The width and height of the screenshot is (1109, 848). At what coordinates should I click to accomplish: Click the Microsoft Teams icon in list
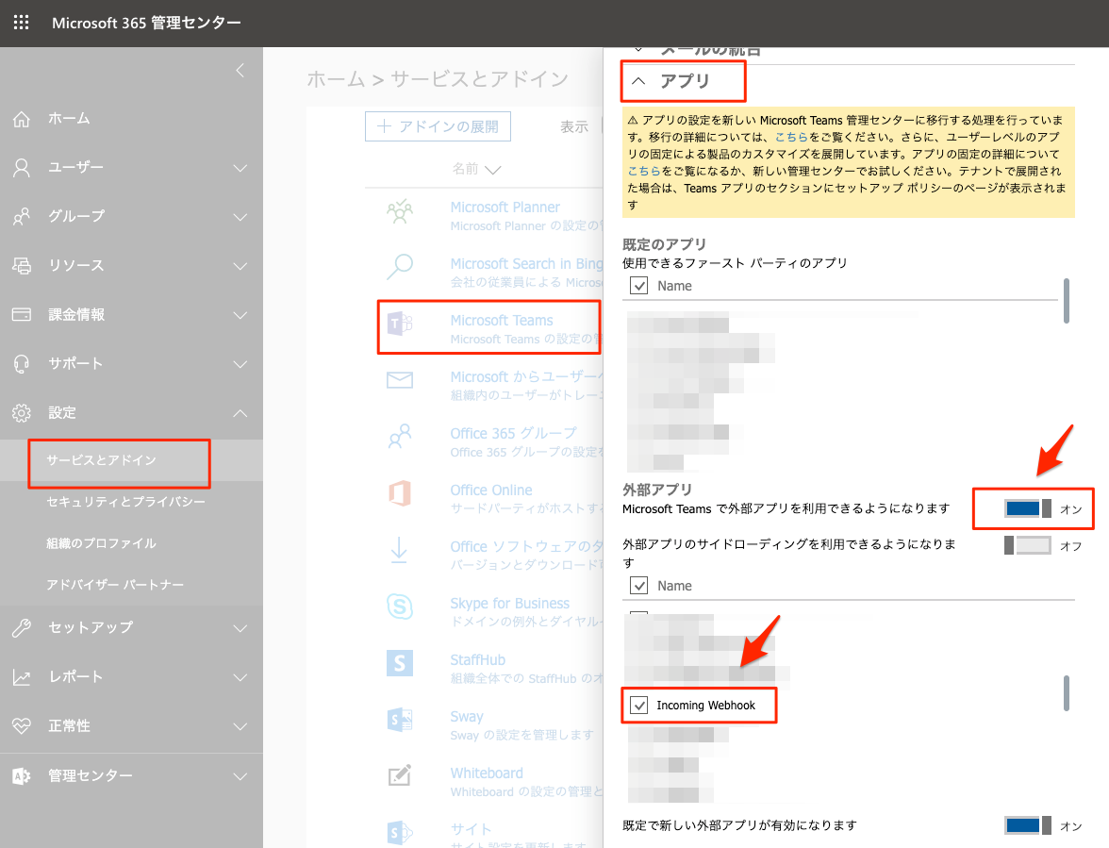click(400, 326)
